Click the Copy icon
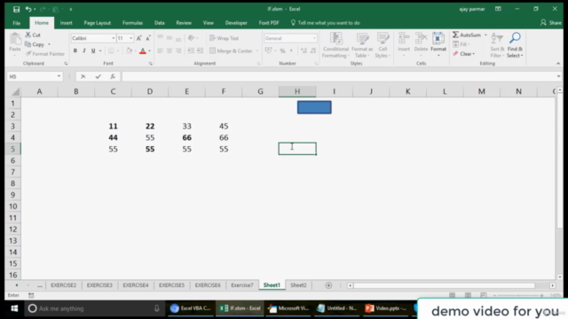This screenshot has width=568, height=319. tap(28, 44)
